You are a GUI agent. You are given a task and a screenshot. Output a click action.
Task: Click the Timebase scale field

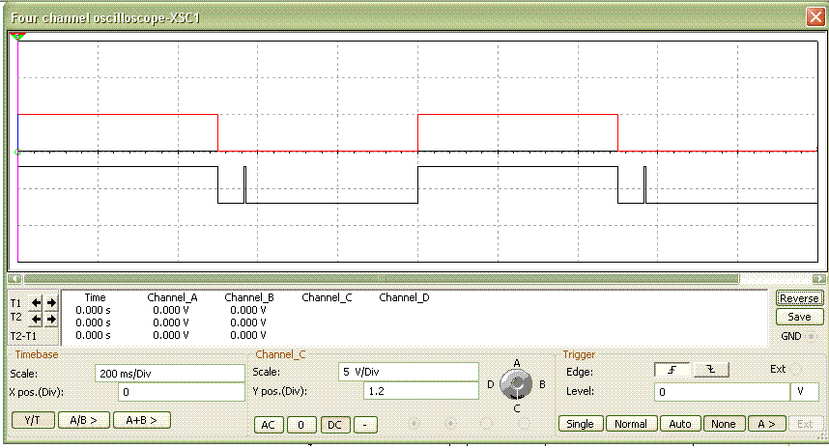pyautogui.click(x=170, y=374)
